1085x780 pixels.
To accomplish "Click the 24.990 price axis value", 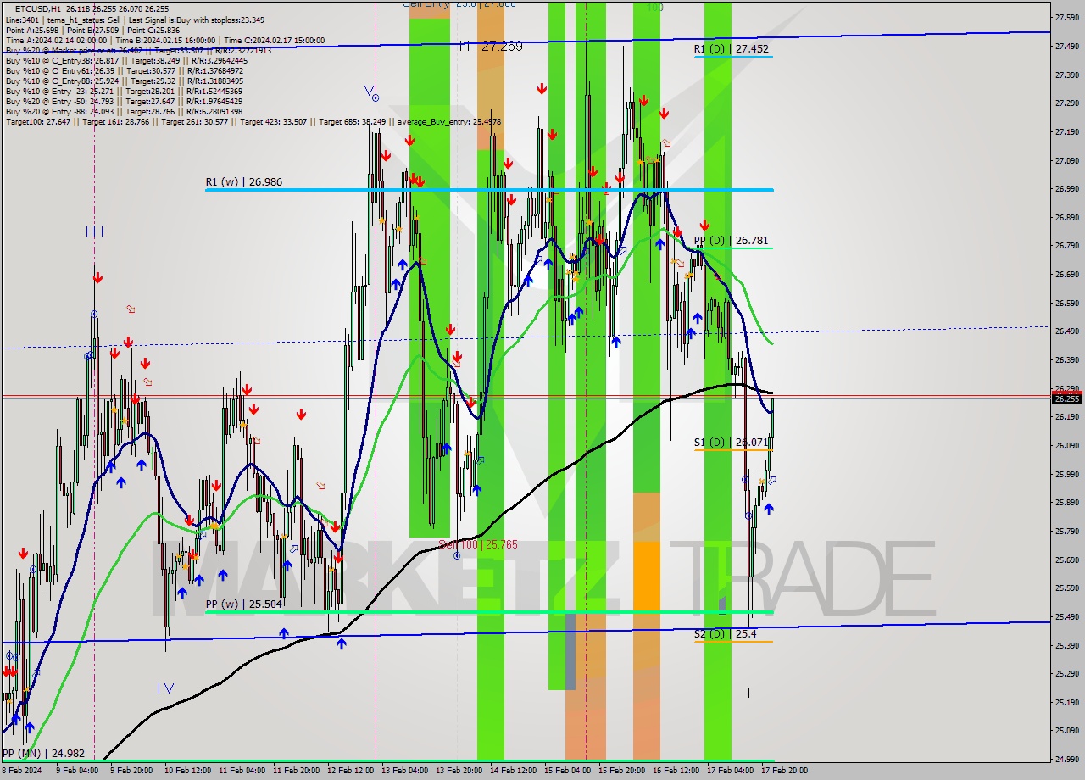I will (1067, 759).
